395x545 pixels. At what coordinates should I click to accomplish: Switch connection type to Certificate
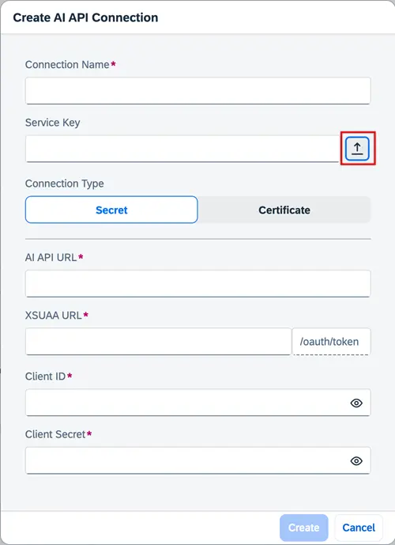click(x=284, y=210)
